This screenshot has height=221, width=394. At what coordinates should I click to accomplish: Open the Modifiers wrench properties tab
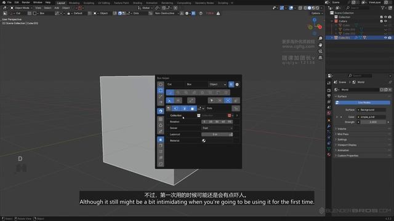click(329, 126)
